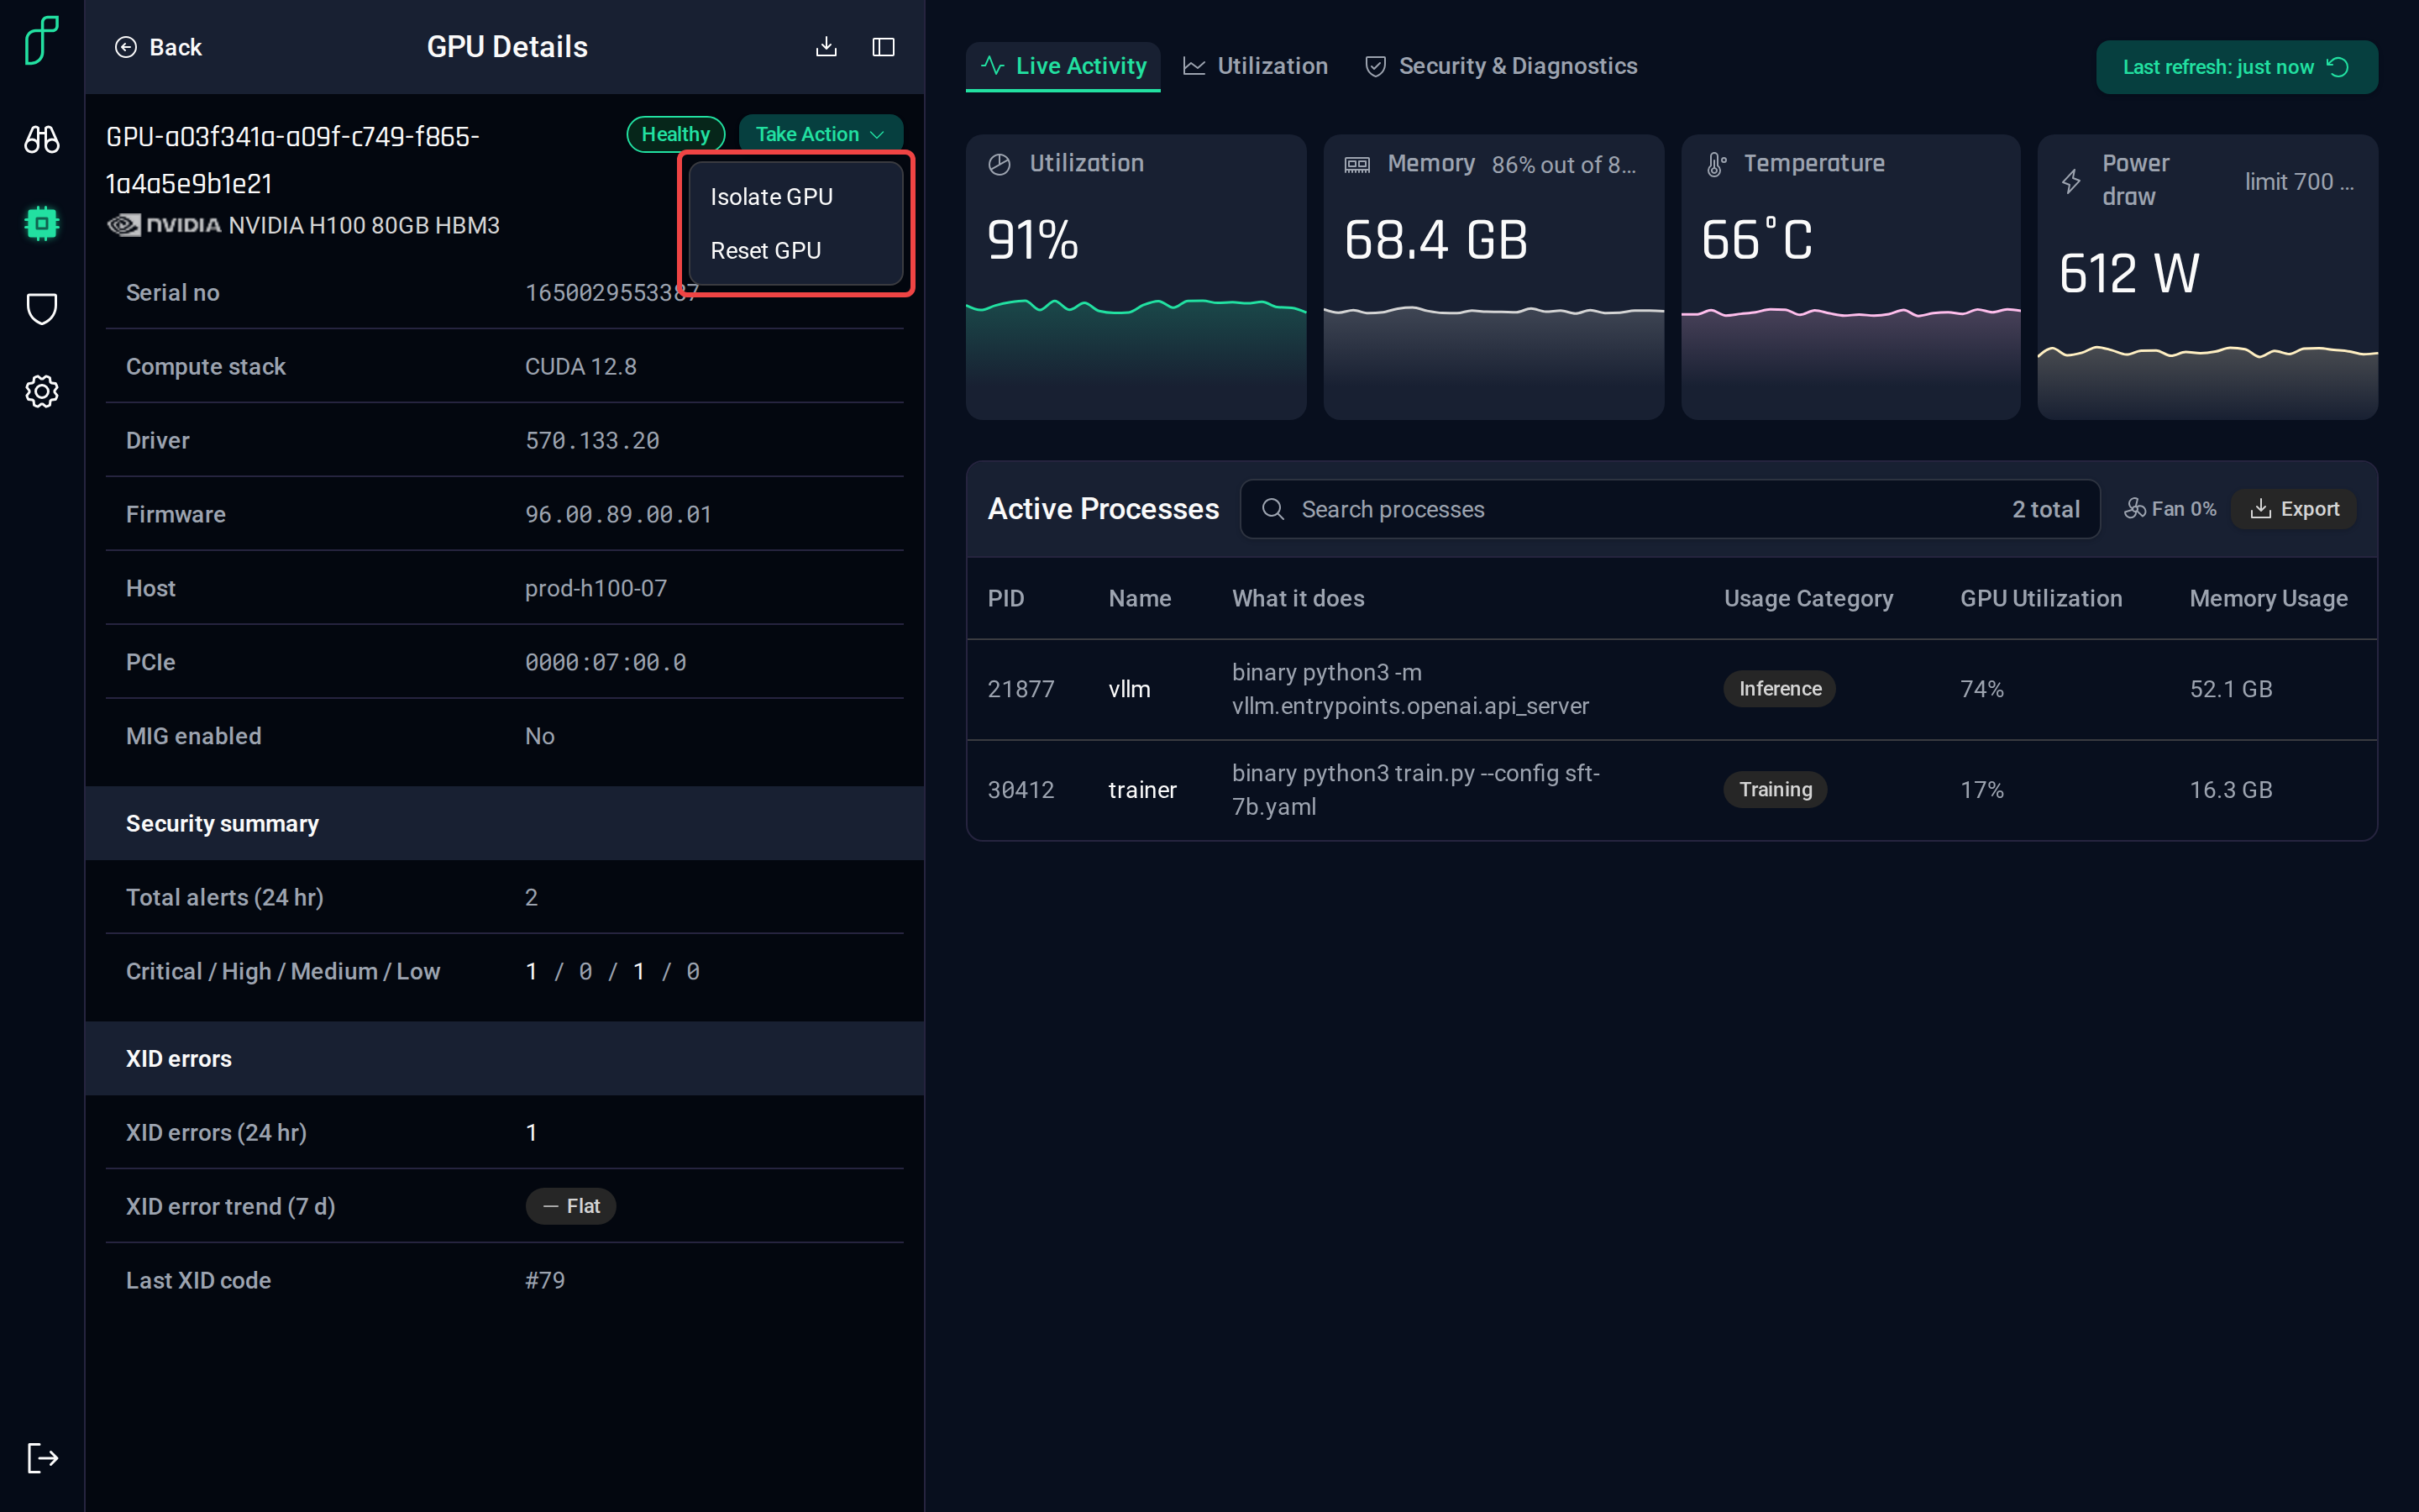The height and width of the screenshot is (1512, 2419).
Task: Click the Training category tag
Action: pyautogui.click(x=1776, y=790)
